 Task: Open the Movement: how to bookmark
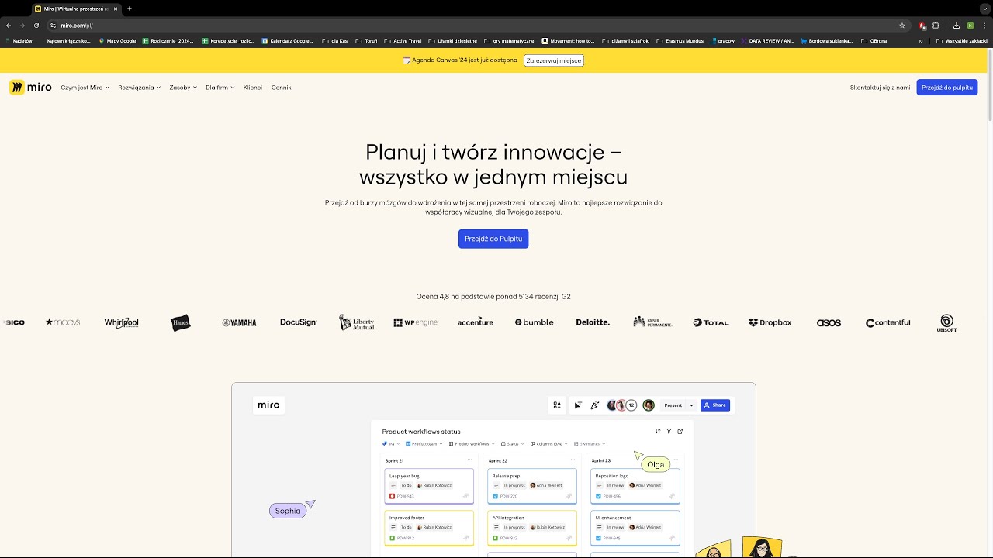[568, 41]
